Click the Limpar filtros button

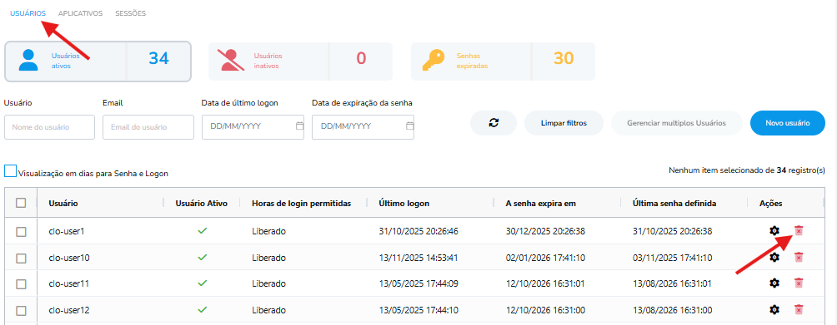[x=564, y=123]
